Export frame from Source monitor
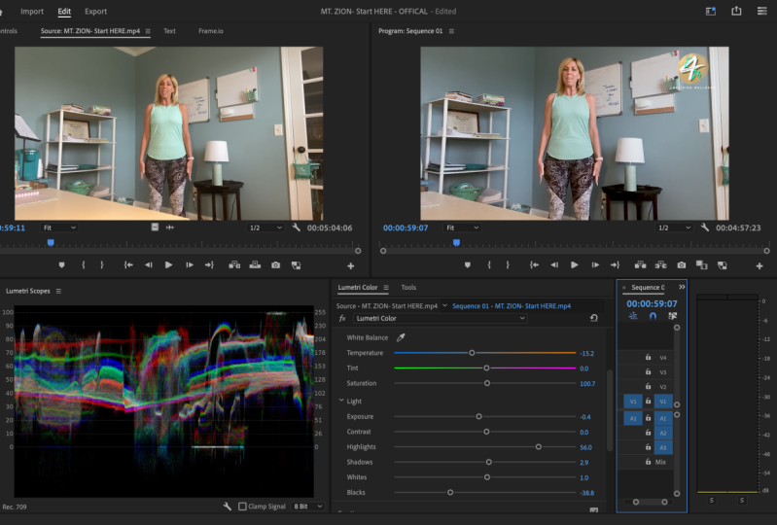The width and height of the screenshot is (777, 525). tap(275, 265)
